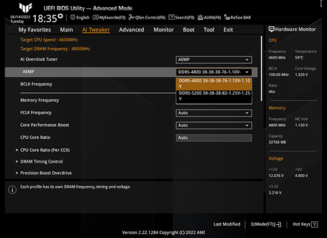
Task: Click Target DRAM Frequency : 4800MHz text
Action: click(x=55, y=49)
